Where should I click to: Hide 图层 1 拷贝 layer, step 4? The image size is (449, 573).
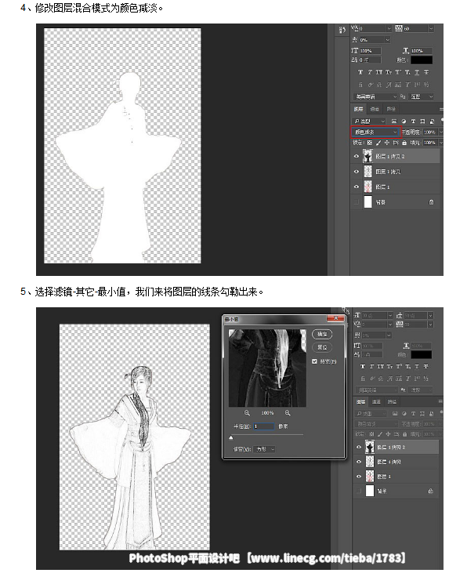tap(357, 172)
